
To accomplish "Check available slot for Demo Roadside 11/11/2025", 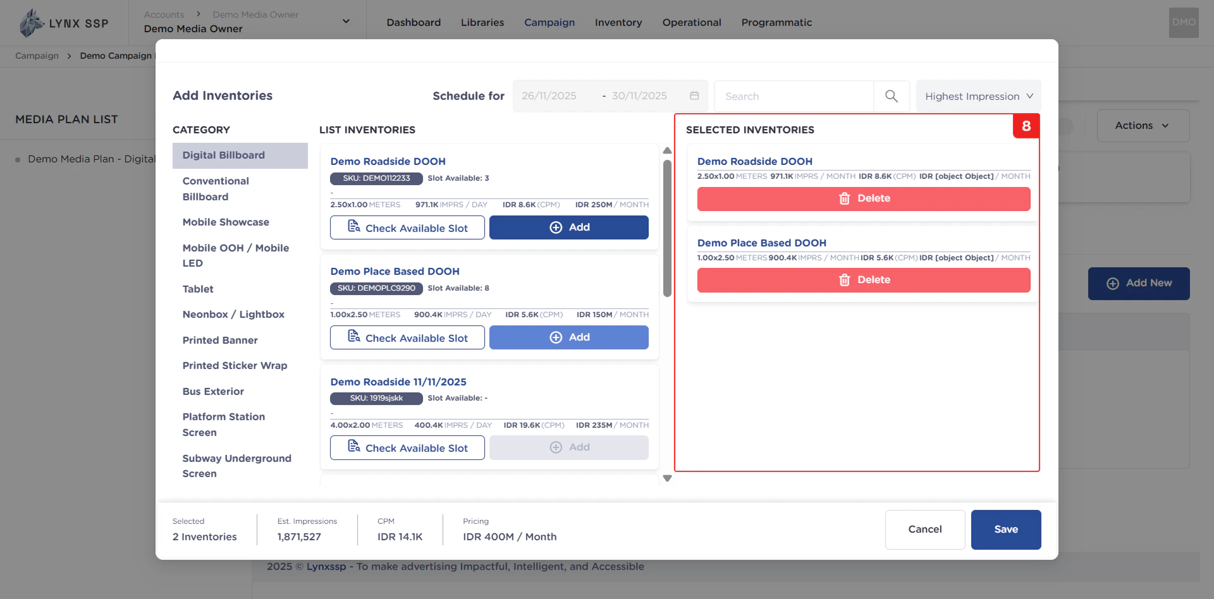I will [x=407, y=447].
